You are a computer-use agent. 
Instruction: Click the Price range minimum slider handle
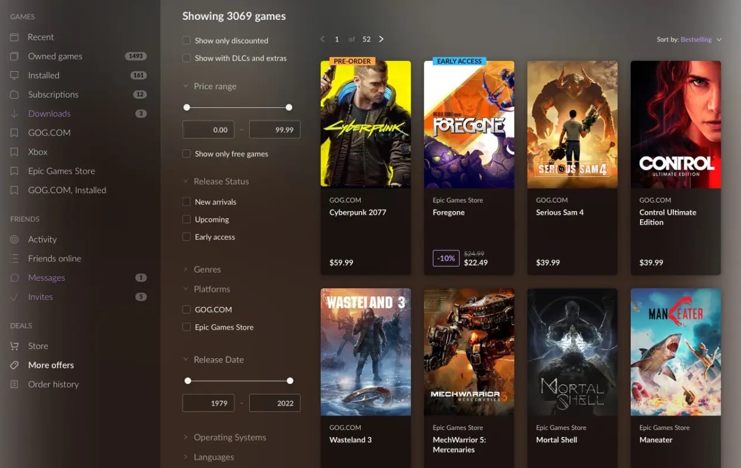(187, 107)
